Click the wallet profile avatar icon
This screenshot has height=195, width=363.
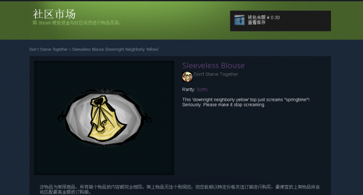(x=239, y=20)
